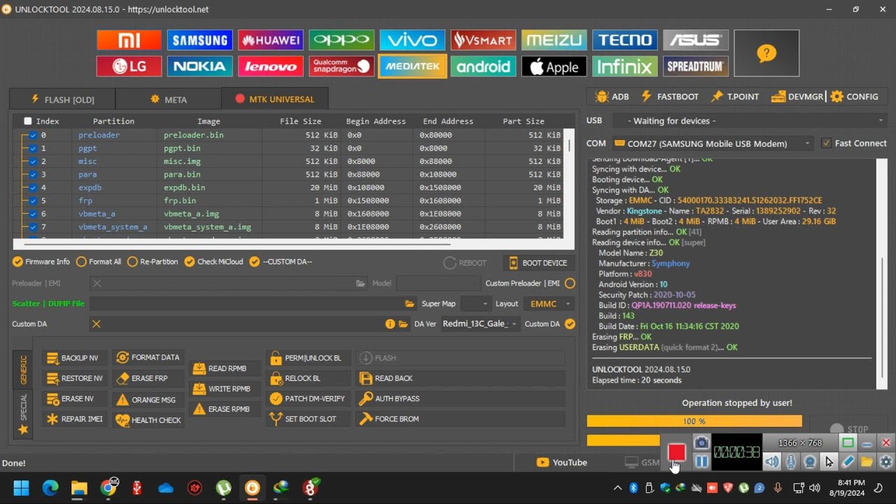
Task: Open the CONFIG settings gear
Action: pyautogui.click(x=854, y=97)
